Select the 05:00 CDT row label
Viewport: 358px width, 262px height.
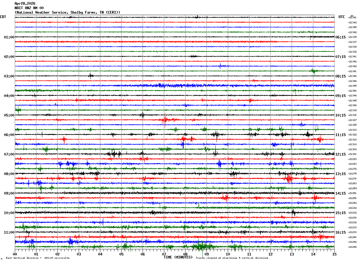point(9,115)
